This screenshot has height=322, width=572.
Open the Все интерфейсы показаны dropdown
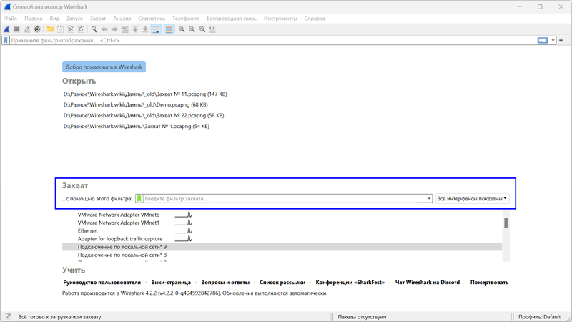pyautogui.click(x=472, y=199)
